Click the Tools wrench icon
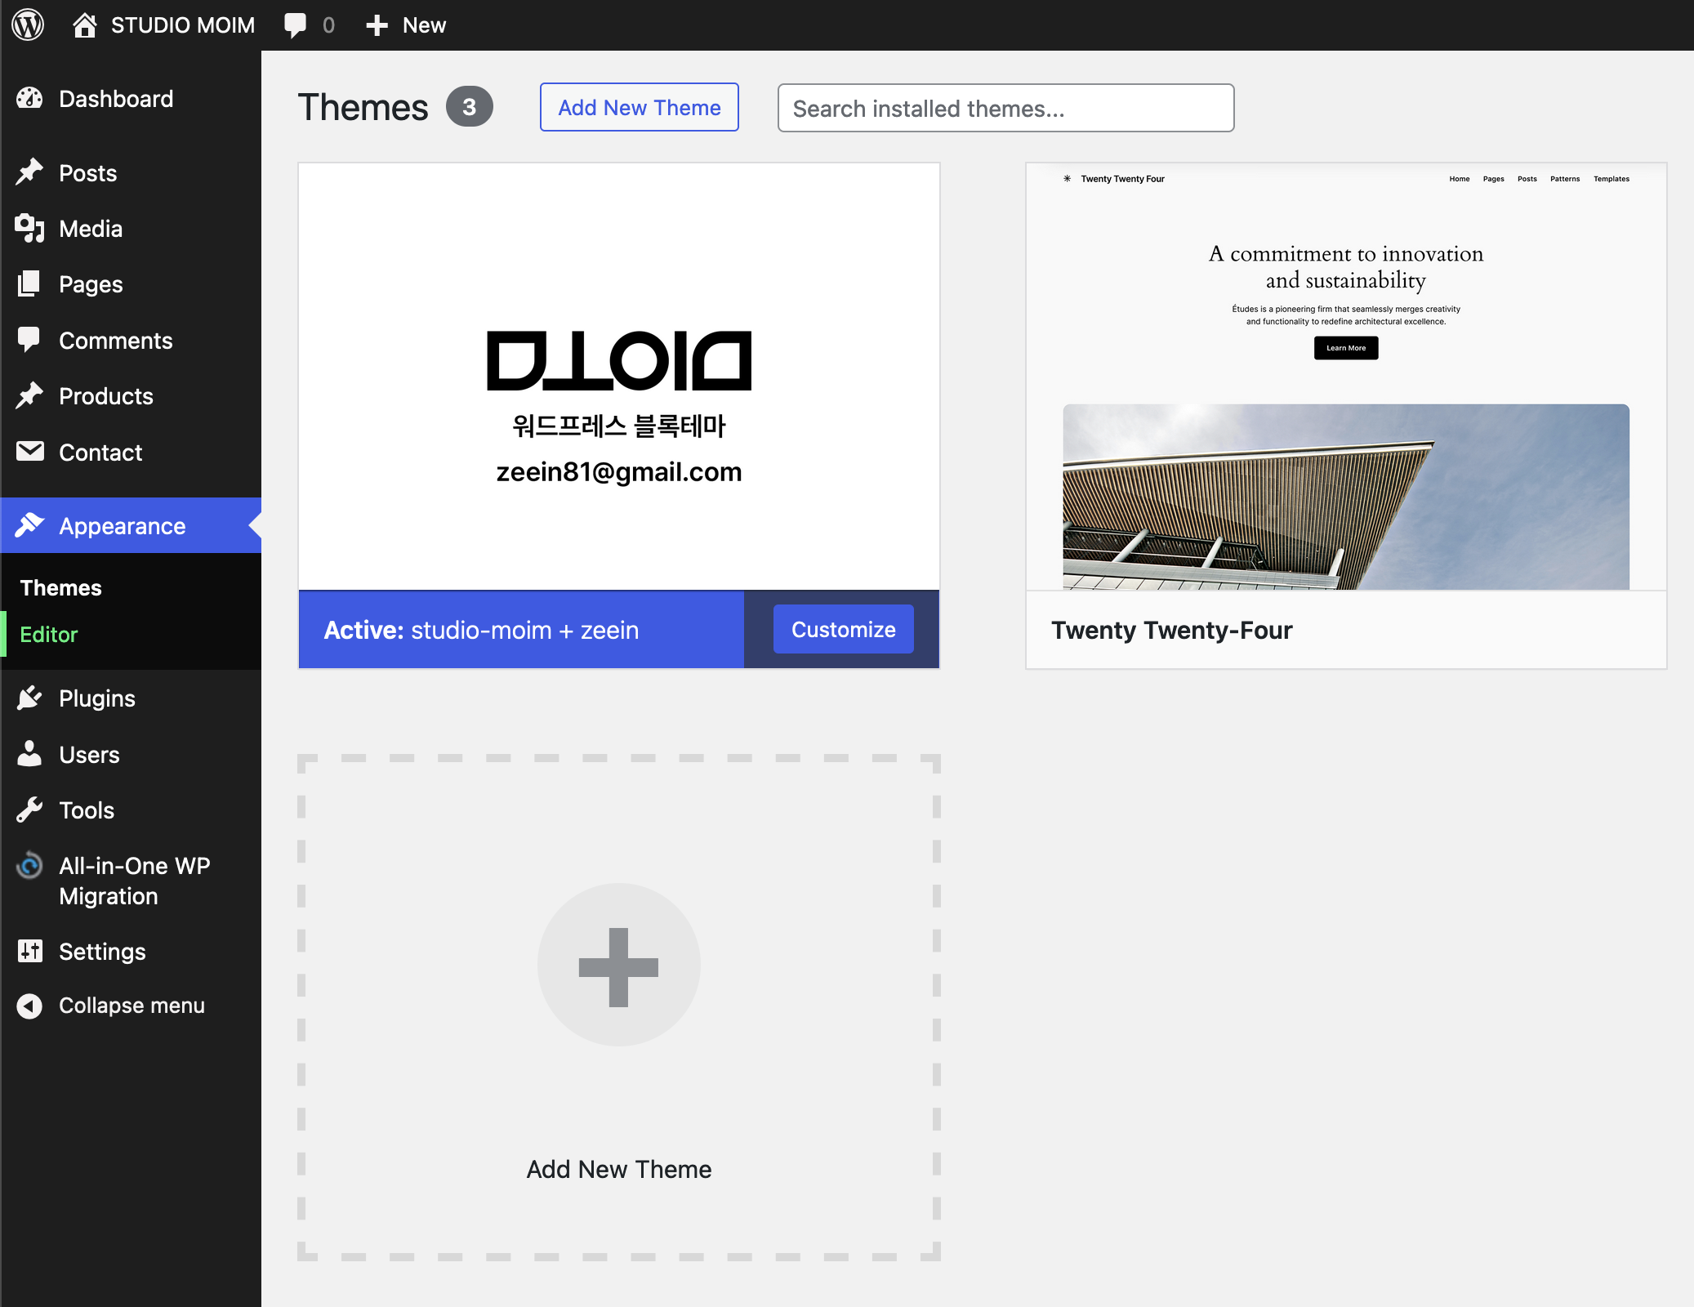 [x=29, y=810]
